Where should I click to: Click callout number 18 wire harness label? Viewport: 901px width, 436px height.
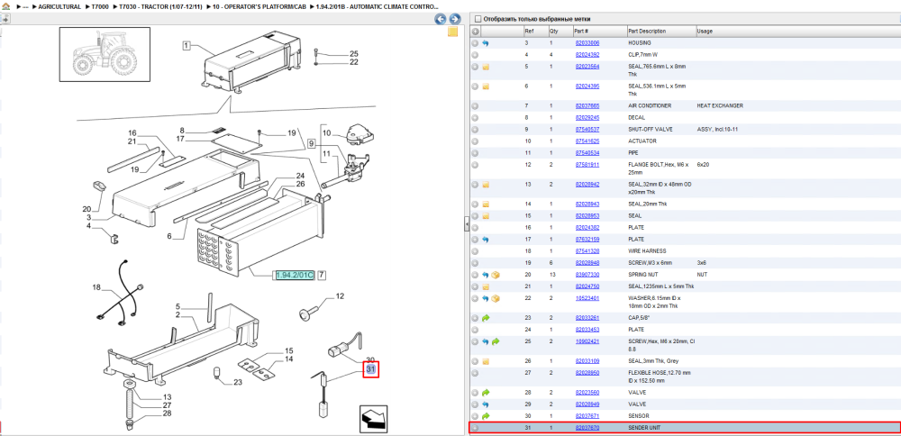point(96,286)
